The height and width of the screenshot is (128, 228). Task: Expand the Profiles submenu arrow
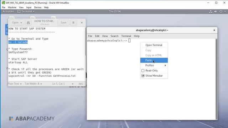pos(165,65)
